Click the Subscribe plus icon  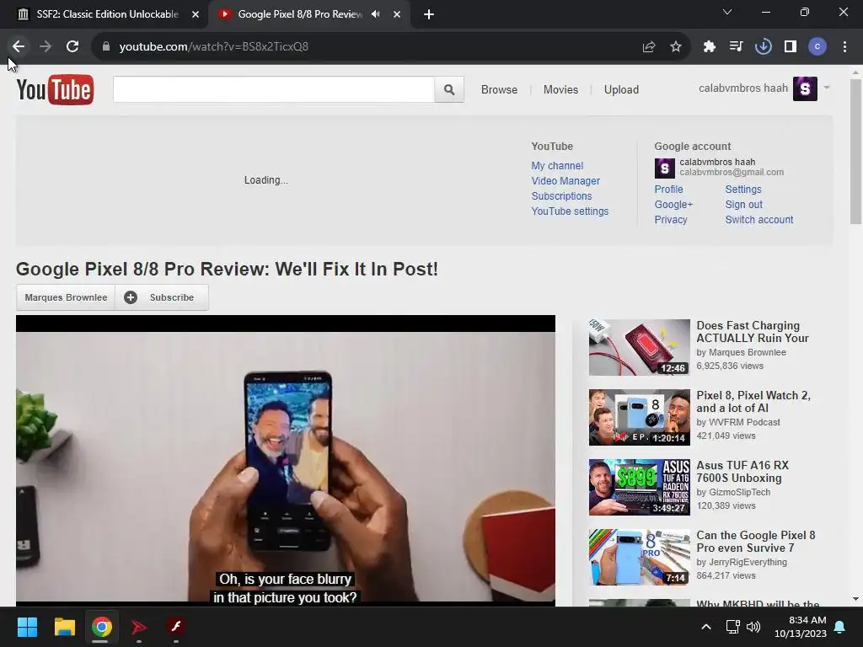131,297
